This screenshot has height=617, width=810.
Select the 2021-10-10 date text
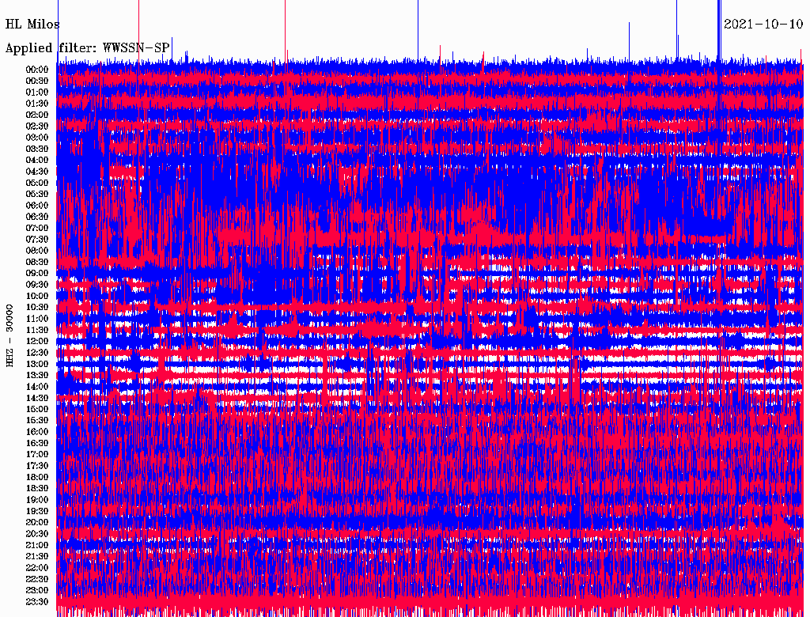click(x=763, y=25)
